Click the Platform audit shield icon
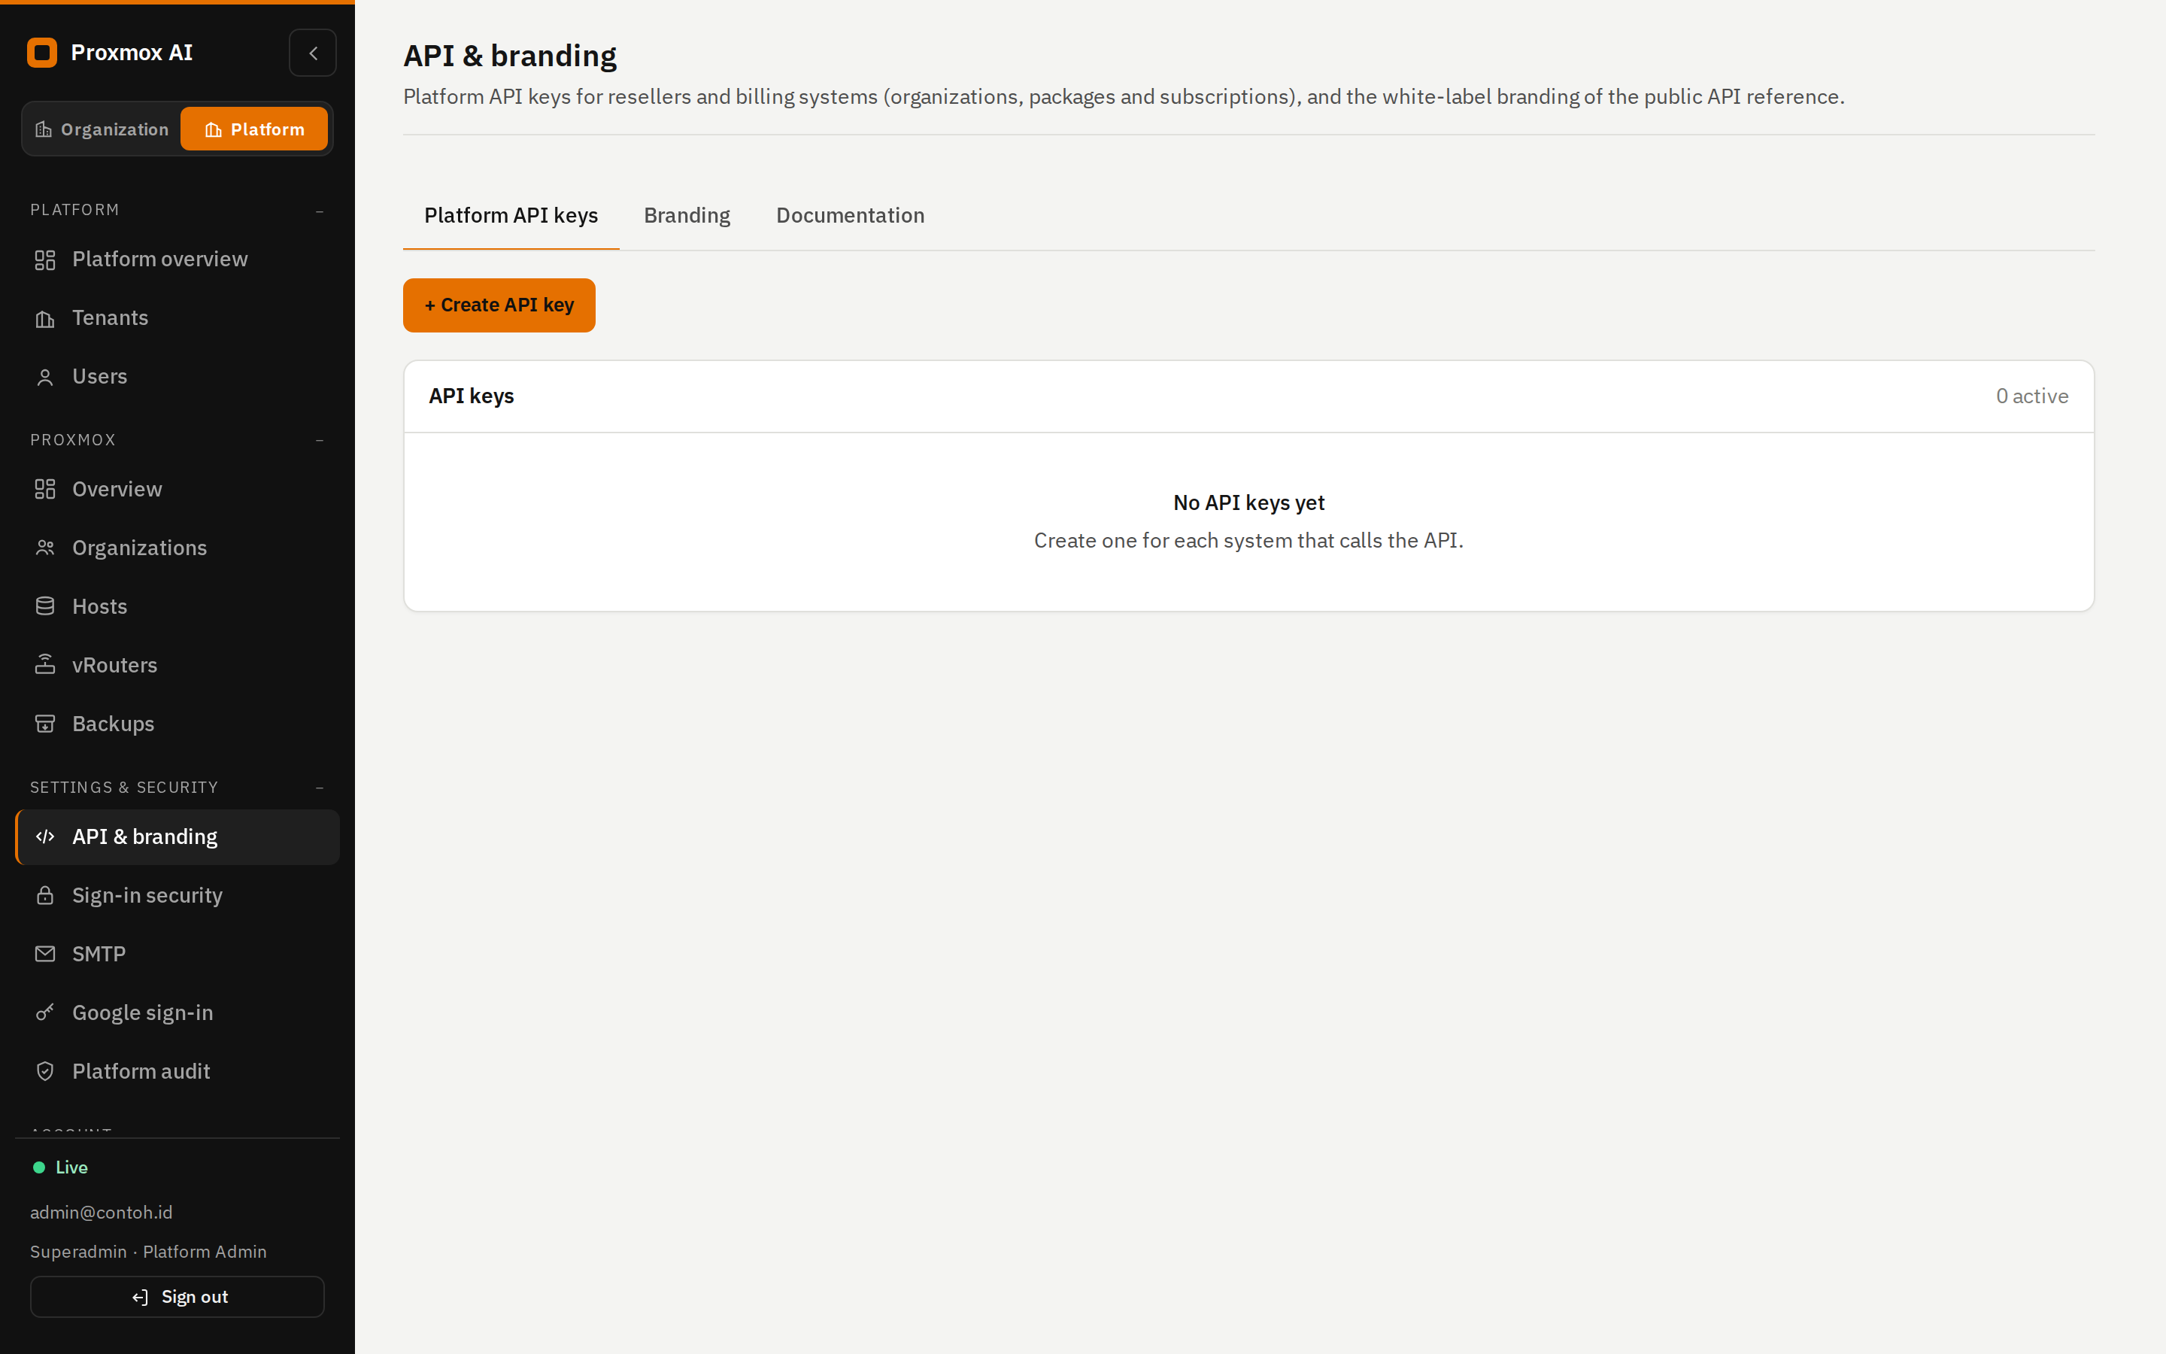Image resolution: width=2166 pixels, height=1354 pixels. click(x=45, y=1071)
